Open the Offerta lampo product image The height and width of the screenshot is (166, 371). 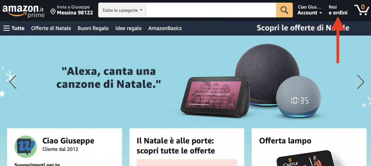pyautogui.click(x=304, y=158)
